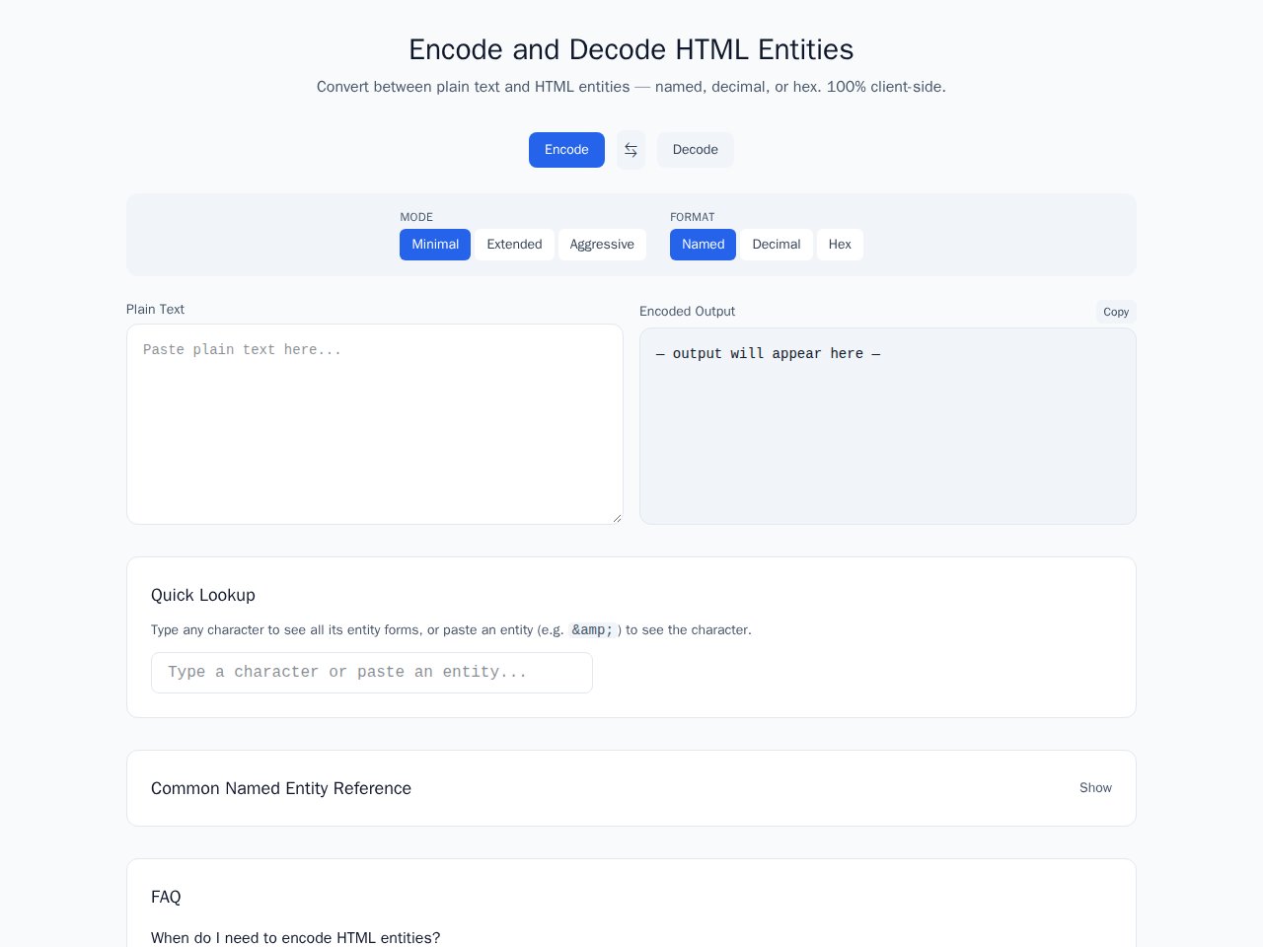The width and height of the screenshot is (1263, 947).
Task: Click the 'FORMAT' label
Action: point(693,217)
